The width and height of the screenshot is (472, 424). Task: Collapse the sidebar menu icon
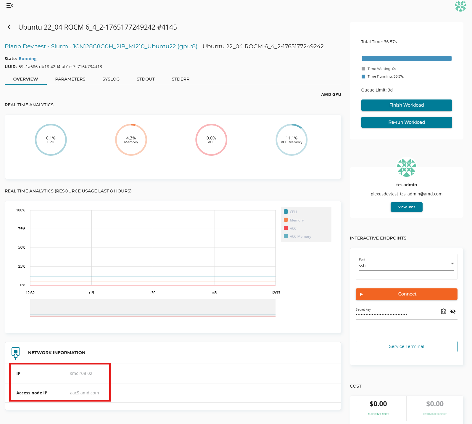tap(9, 6)
